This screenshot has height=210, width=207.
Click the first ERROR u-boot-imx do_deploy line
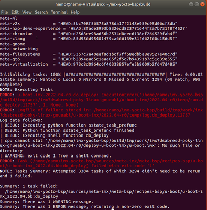102,100
